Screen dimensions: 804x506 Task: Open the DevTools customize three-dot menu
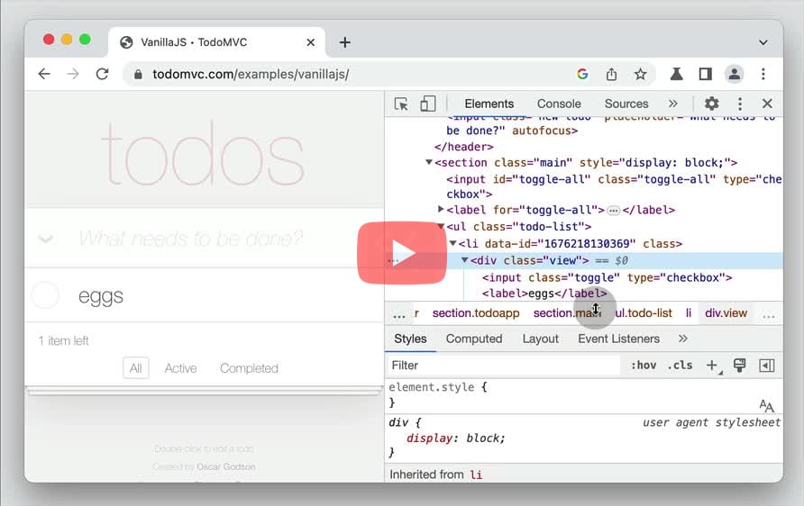point(739,104)
